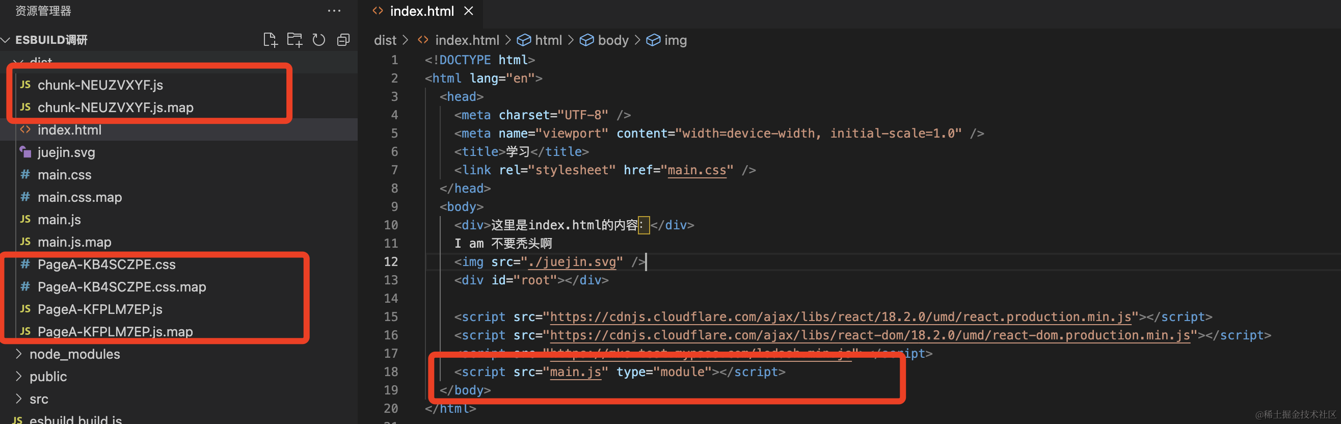Open PageA-KB4SCZPE.css.map file
This screenshot has height=424, width=1341.
(x=122, y=286)
